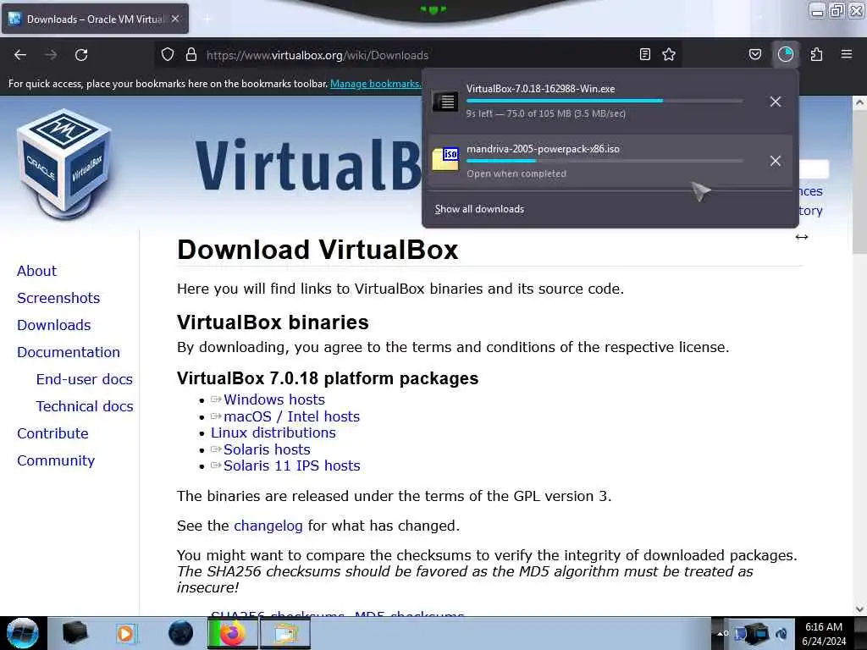Open the Manage bookmarks link
Viewport: 867px width, 650px height.
(375, 84)
